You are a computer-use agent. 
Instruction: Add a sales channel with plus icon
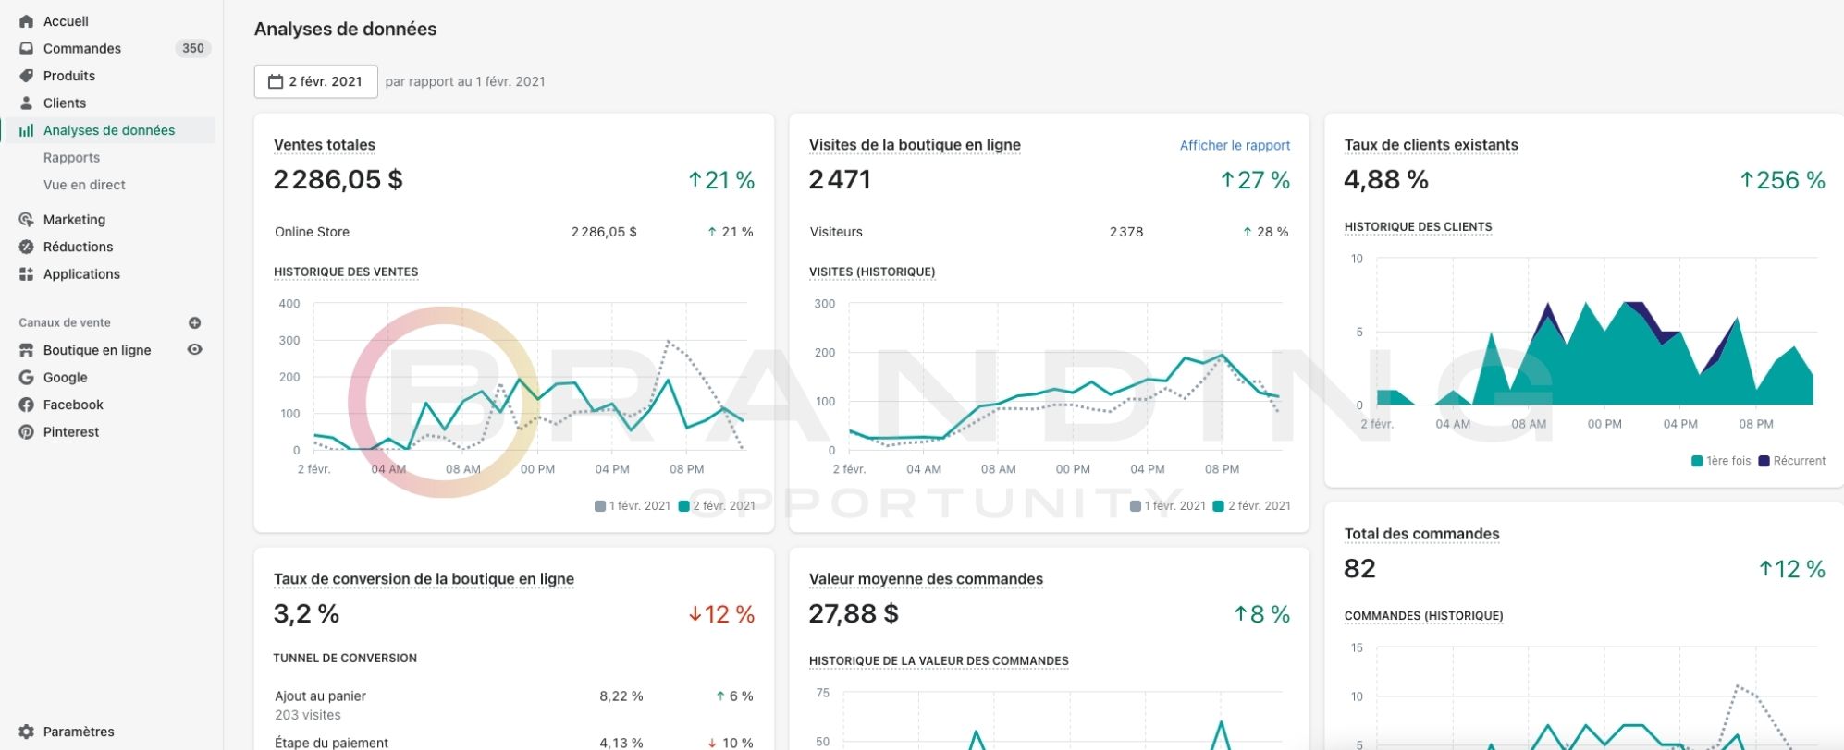click(194, 322)
